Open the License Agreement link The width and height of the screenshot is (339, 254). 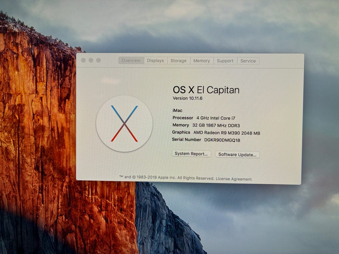(233, 179)
